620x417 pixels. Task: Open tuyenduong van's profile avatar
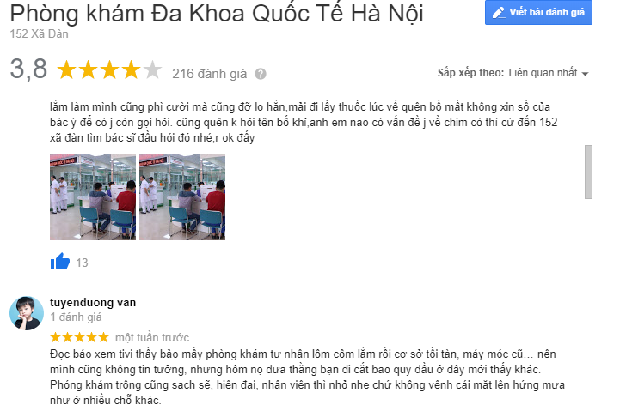[27, 313]
